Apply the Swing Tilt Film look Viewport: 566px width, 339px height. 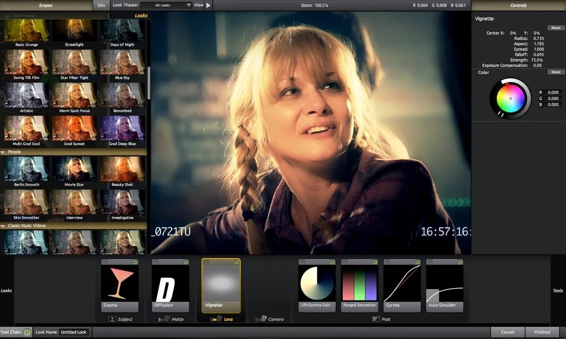pos(26,65)
